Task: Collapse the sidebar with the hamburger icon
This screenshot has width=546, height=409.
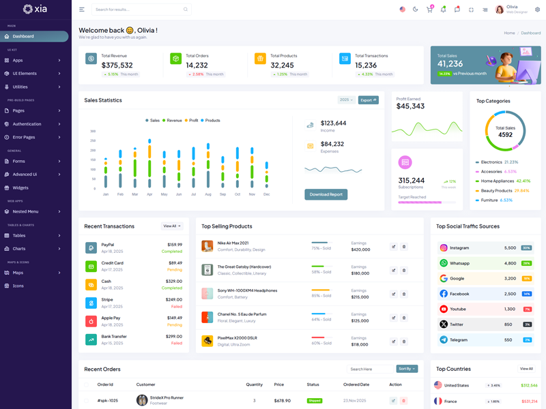Action: tap(82, 10)
